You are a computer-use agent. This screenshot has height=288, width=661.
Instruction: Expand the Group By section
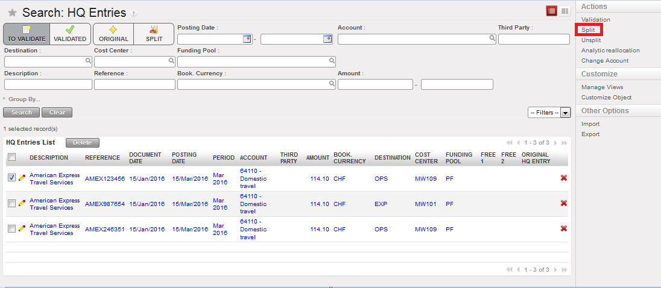pyautogui.click(x=23, y=99)
